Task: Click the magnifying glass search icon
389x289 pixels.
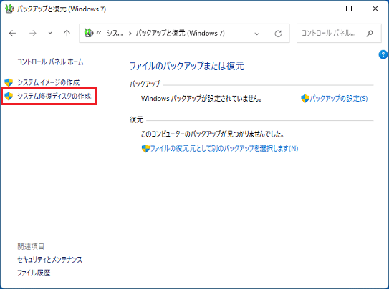Action: coord(370,33)
